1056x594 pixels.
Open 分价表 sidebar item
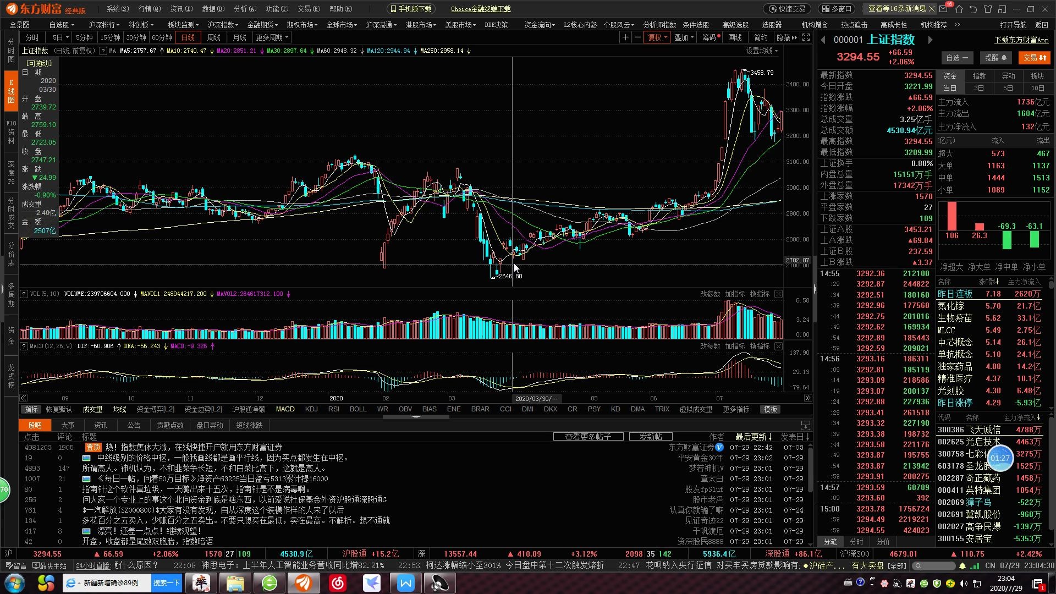coord(11,254)
